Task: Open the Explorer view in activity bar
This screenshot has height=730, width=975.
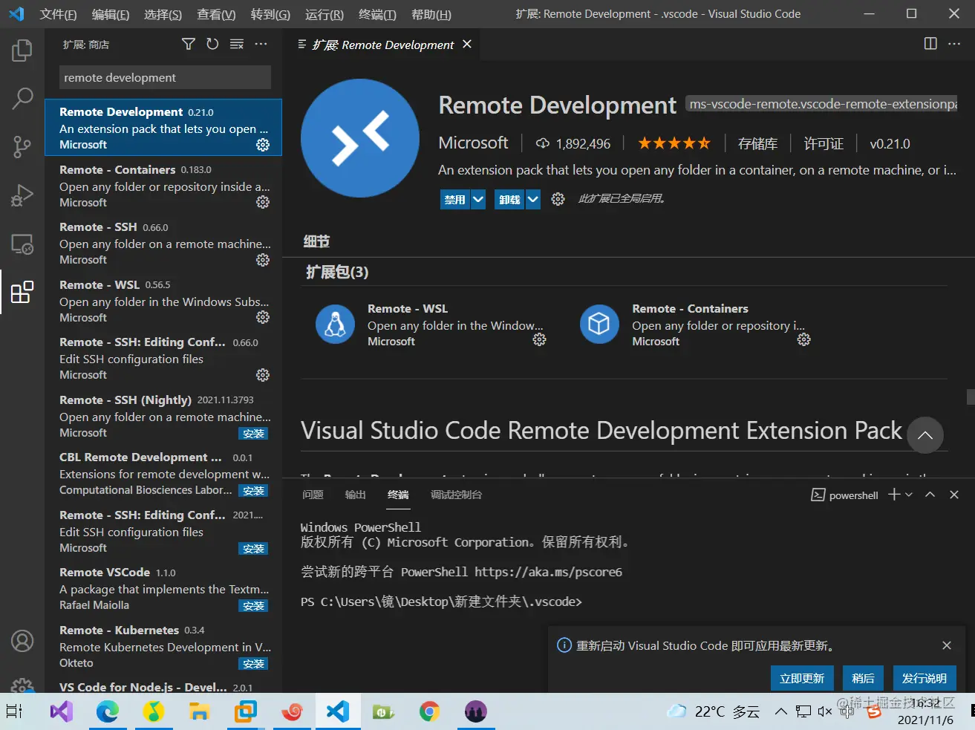Action: click(x=22, y=50)
